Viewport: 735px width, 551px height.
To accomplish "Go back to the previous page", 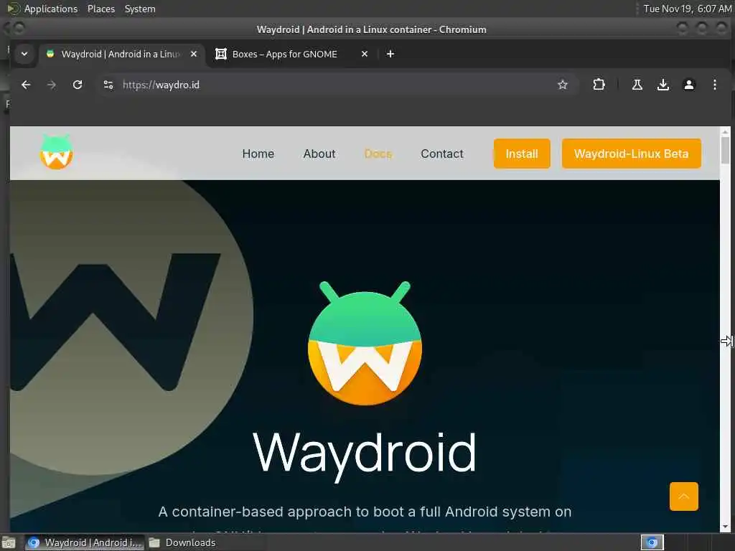I will click(26, 85).
